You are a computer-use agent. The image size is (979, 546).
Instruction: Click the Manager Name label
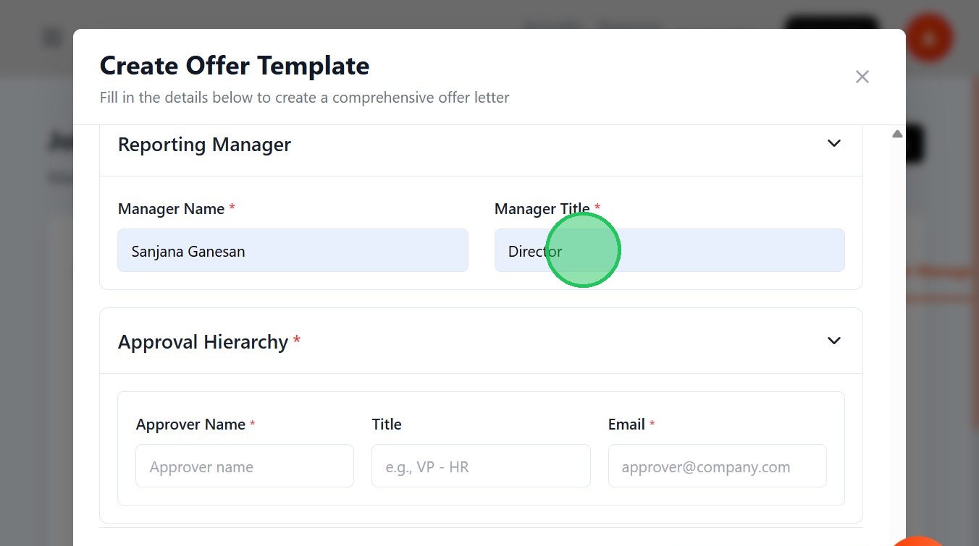tap(172, 209)
